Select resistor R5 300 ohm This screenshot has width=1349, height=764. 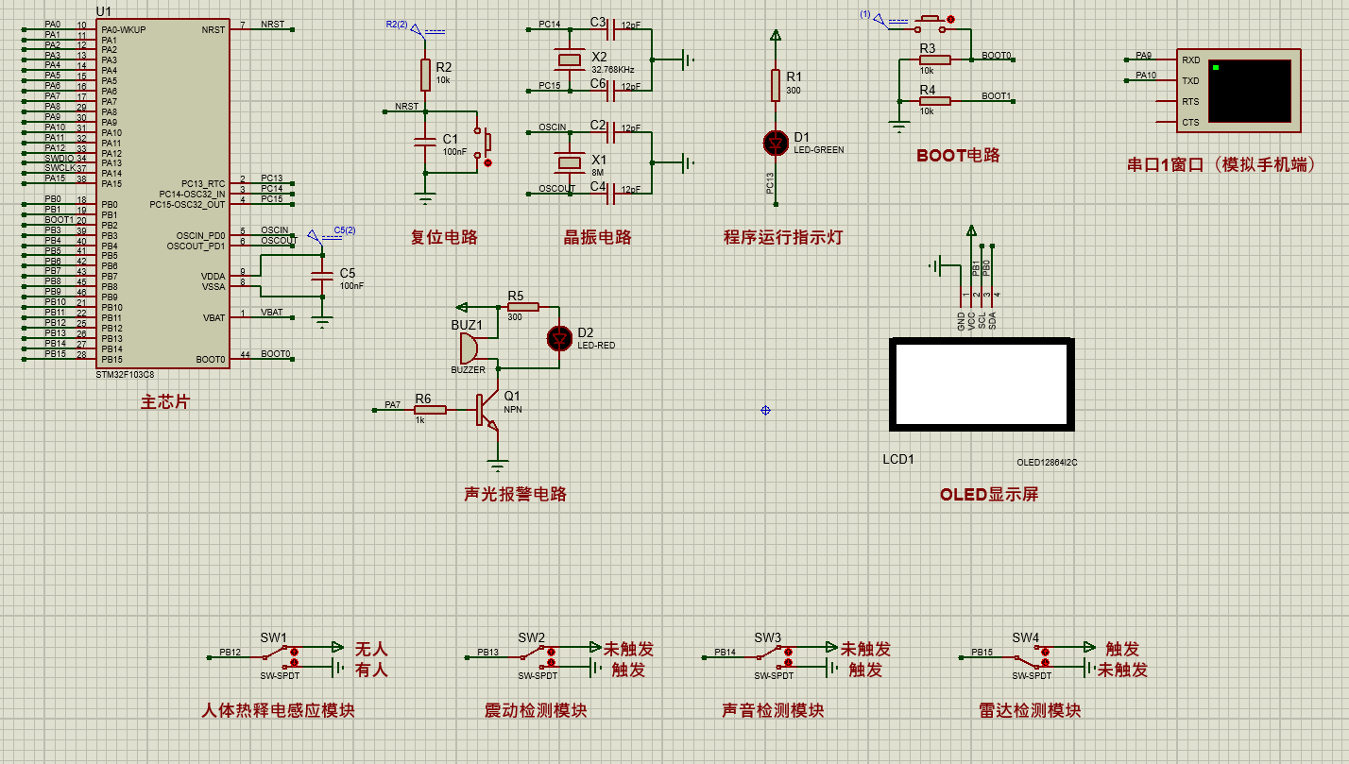(x=522, y=307)
